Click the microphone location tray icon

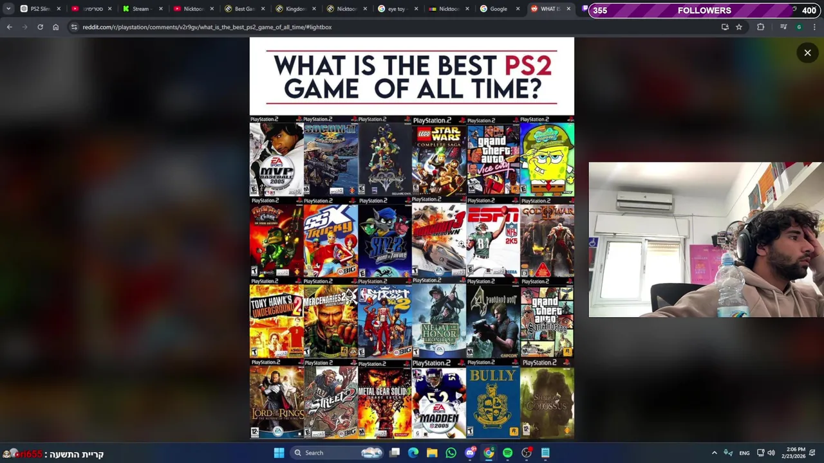click(x=728, y=453)
